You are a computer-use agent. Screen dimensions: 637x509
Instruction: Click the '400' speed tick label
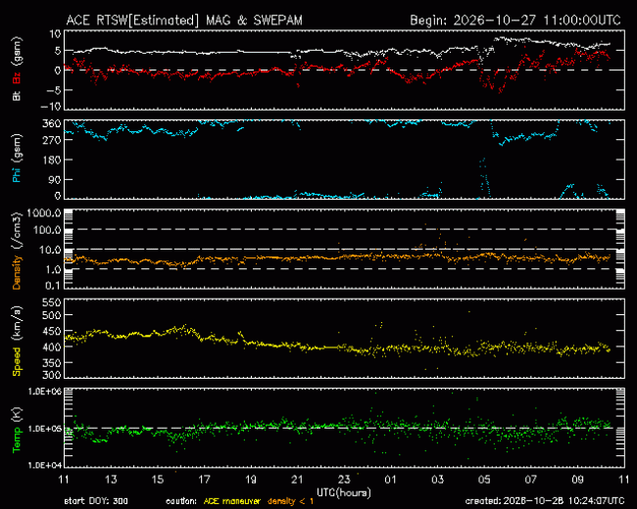[52, 347]
